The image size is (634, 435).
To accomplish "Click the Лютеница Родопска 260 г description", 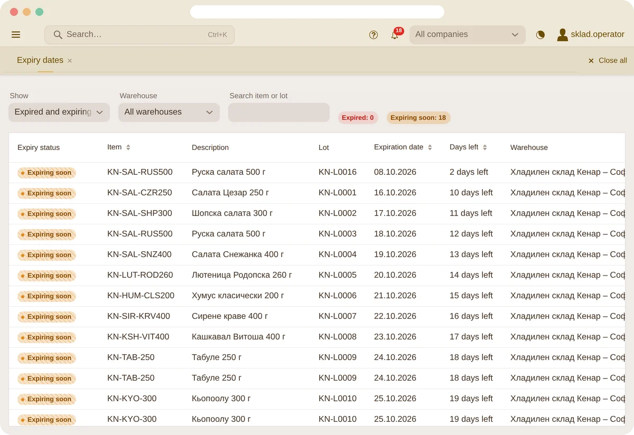I will point(242,275).
